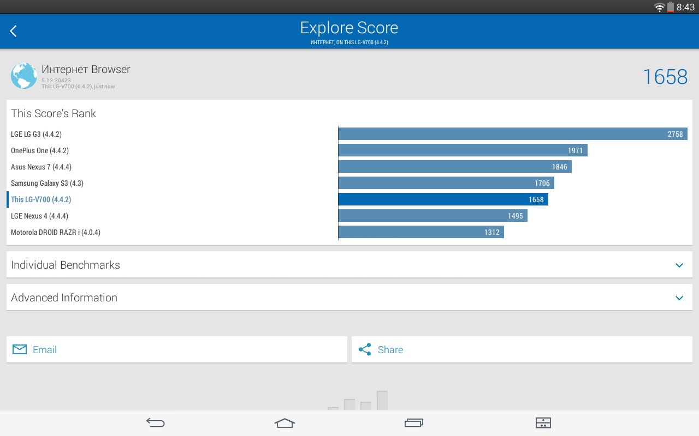This screenshot has height=436, width=699.
Task: Tap the battery status icon
Action: pos(670,7)
